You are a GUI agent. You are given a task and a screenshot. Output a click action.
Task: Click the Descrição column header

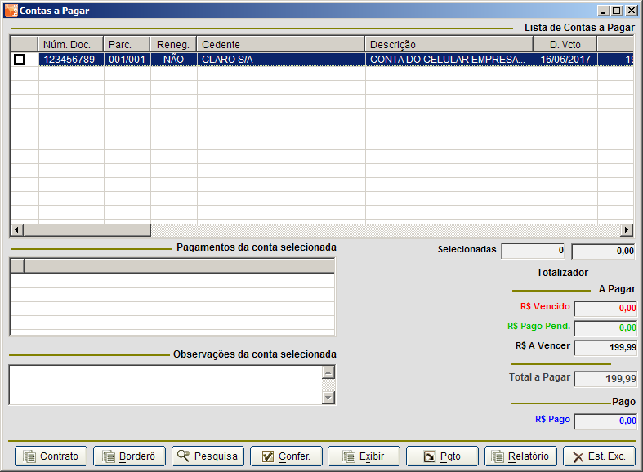point(449,44)
